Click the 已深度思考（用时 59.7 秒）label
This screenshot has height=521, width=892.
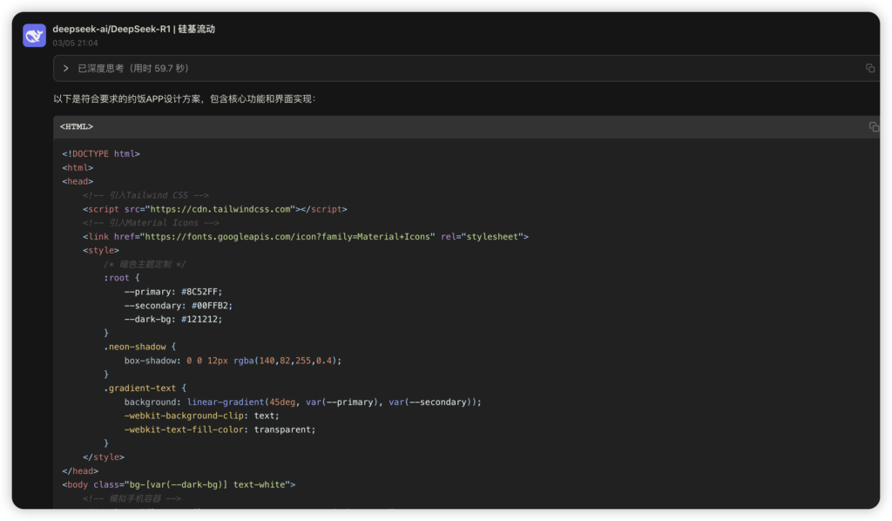click(x=133, y=68)
